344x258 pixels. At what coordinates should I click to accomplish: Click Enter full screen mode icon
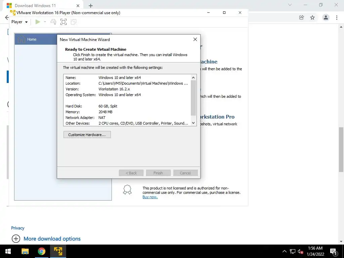tap(63, 22)
